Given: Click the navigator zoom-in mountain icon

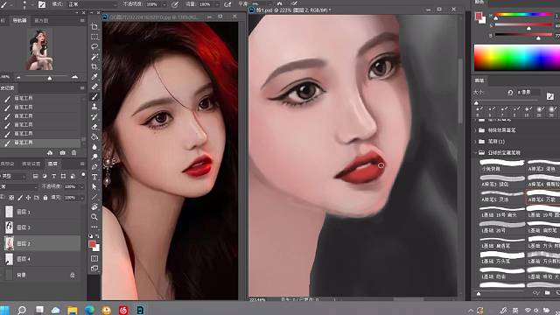Looking at the screenshot, I should pos(74,77).
